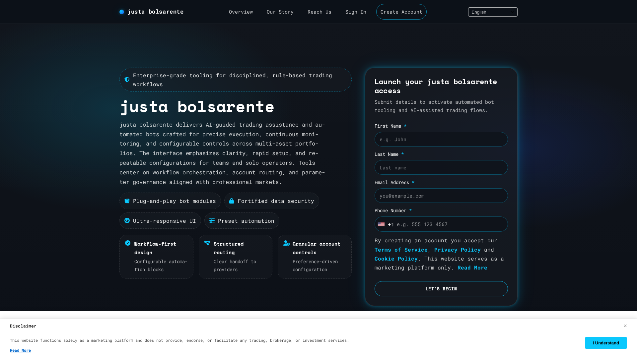Open Reach Us in the navigation

click(x=319, y=12)
